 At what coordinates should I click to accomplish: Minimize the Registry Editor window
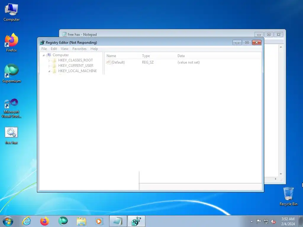(237, 43)
